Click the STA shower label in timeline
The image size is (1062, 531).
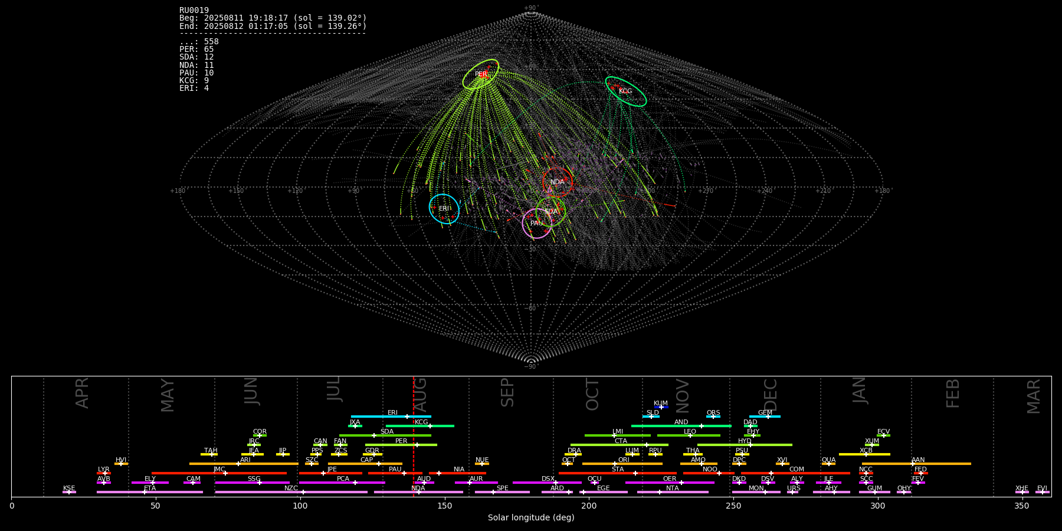point(618,470)
